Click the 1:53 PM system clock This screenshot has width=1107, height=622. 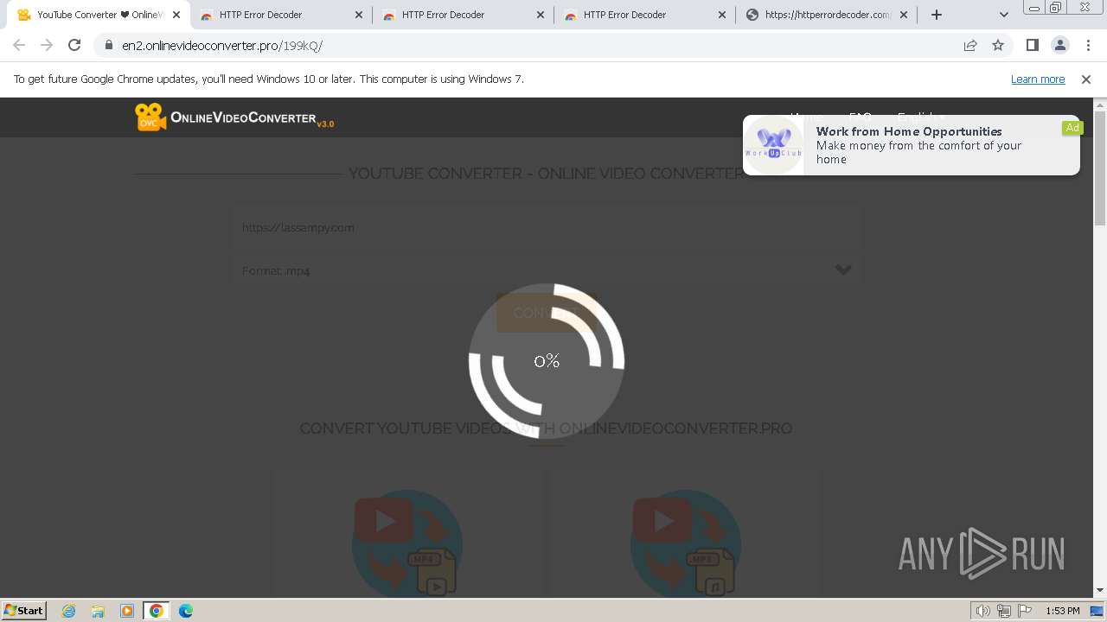[1062, 611]
